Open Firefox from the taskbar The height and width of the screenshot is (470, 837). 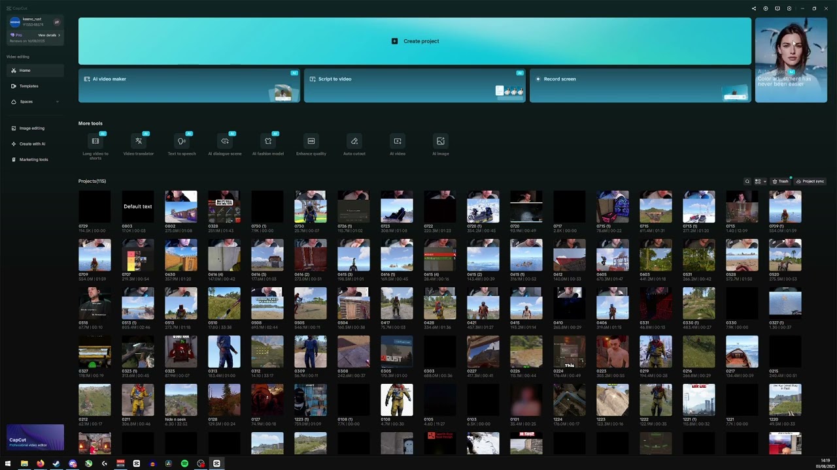[41, 463]
